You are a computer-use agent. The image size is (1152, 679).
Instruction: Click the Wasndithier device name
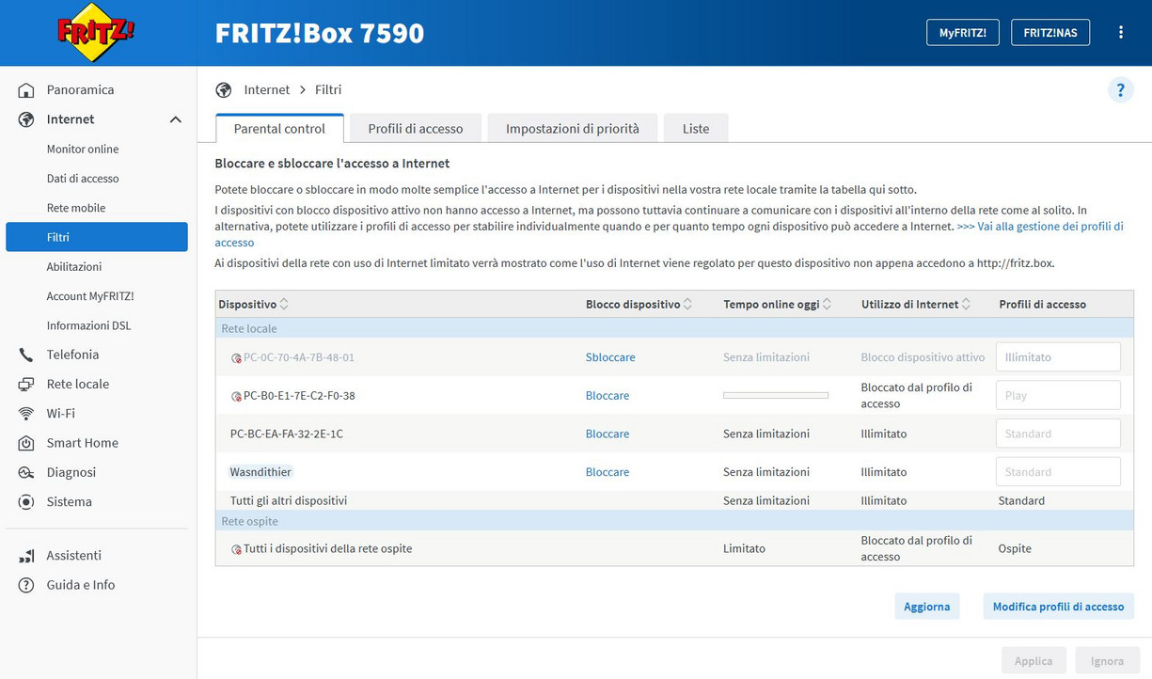pos(260,472)
